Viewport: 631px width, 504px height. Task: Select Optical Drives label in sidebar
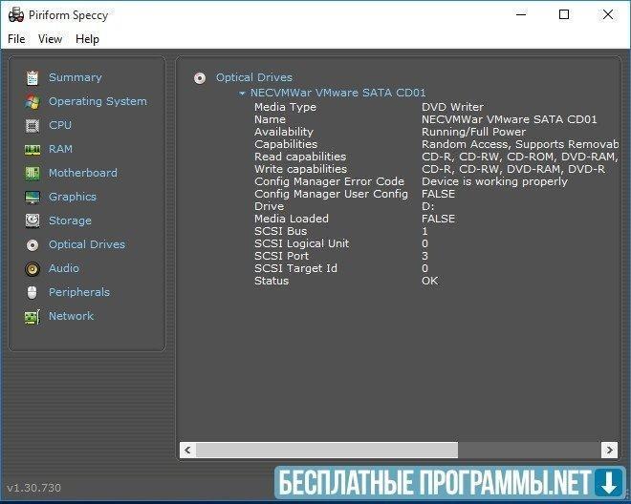[87, 244]
